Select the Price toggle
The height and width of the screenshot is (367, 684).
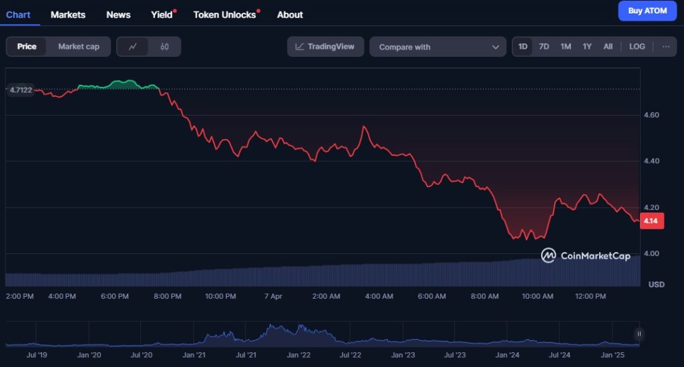27,47
